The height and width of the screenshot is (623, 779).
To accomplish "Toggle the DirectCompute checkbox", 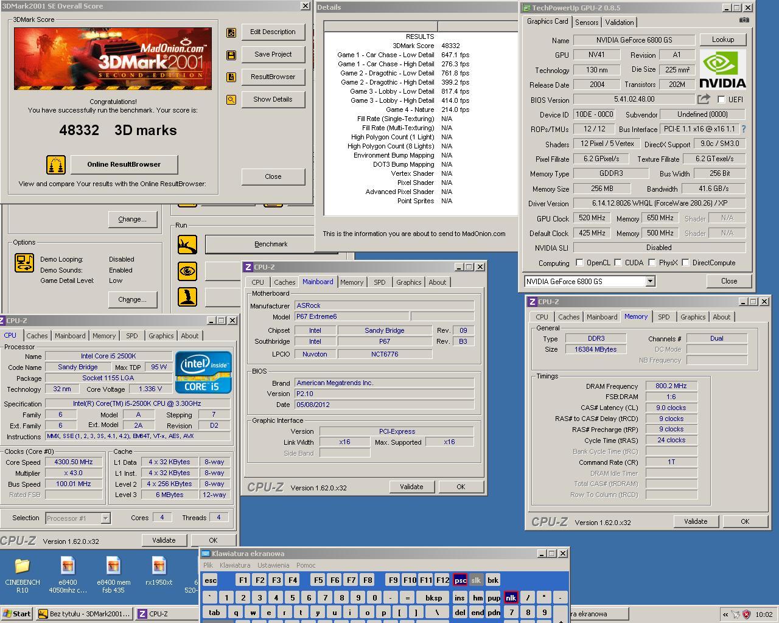I will tap(685, 263).
